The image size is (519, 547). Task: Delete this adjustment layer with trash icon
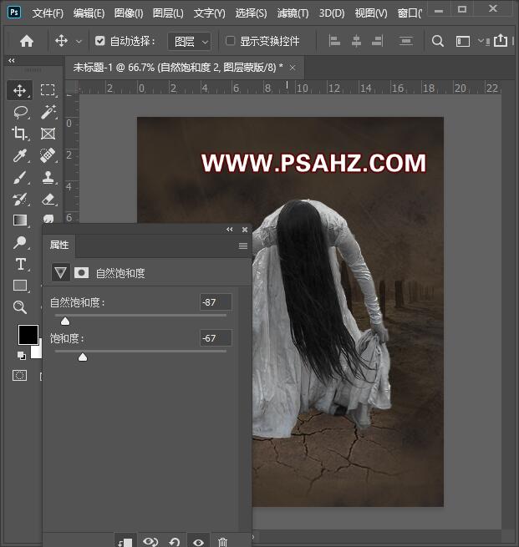pyautogui.click(x=222, y=542)
